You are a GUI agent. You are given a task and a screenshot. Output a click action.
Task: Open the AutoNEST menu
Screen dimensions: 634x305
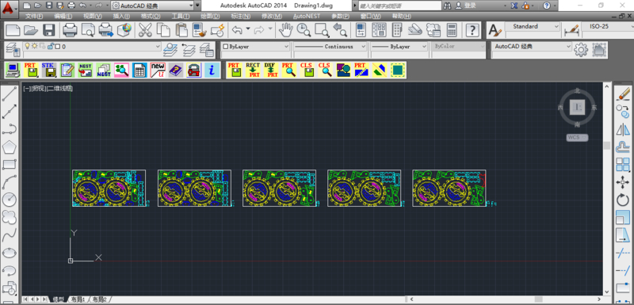coord(306,16)
